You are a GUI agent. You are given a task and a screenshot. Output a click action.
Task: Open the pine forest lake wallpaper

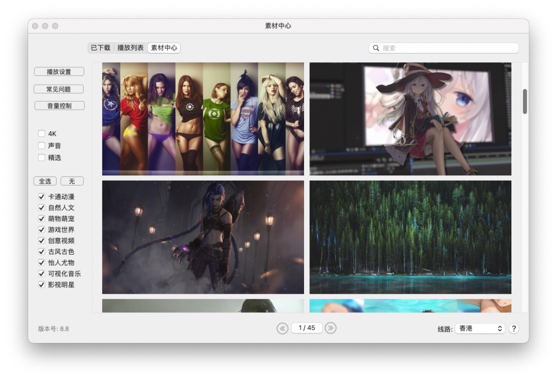click(410, 237)
